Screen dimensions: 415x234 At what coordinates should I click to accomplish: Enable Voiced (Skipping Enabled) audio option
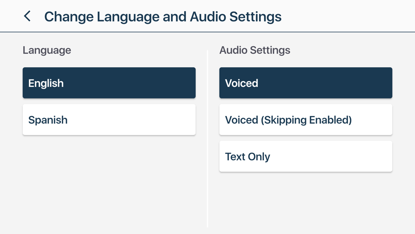tap(305, 120)
